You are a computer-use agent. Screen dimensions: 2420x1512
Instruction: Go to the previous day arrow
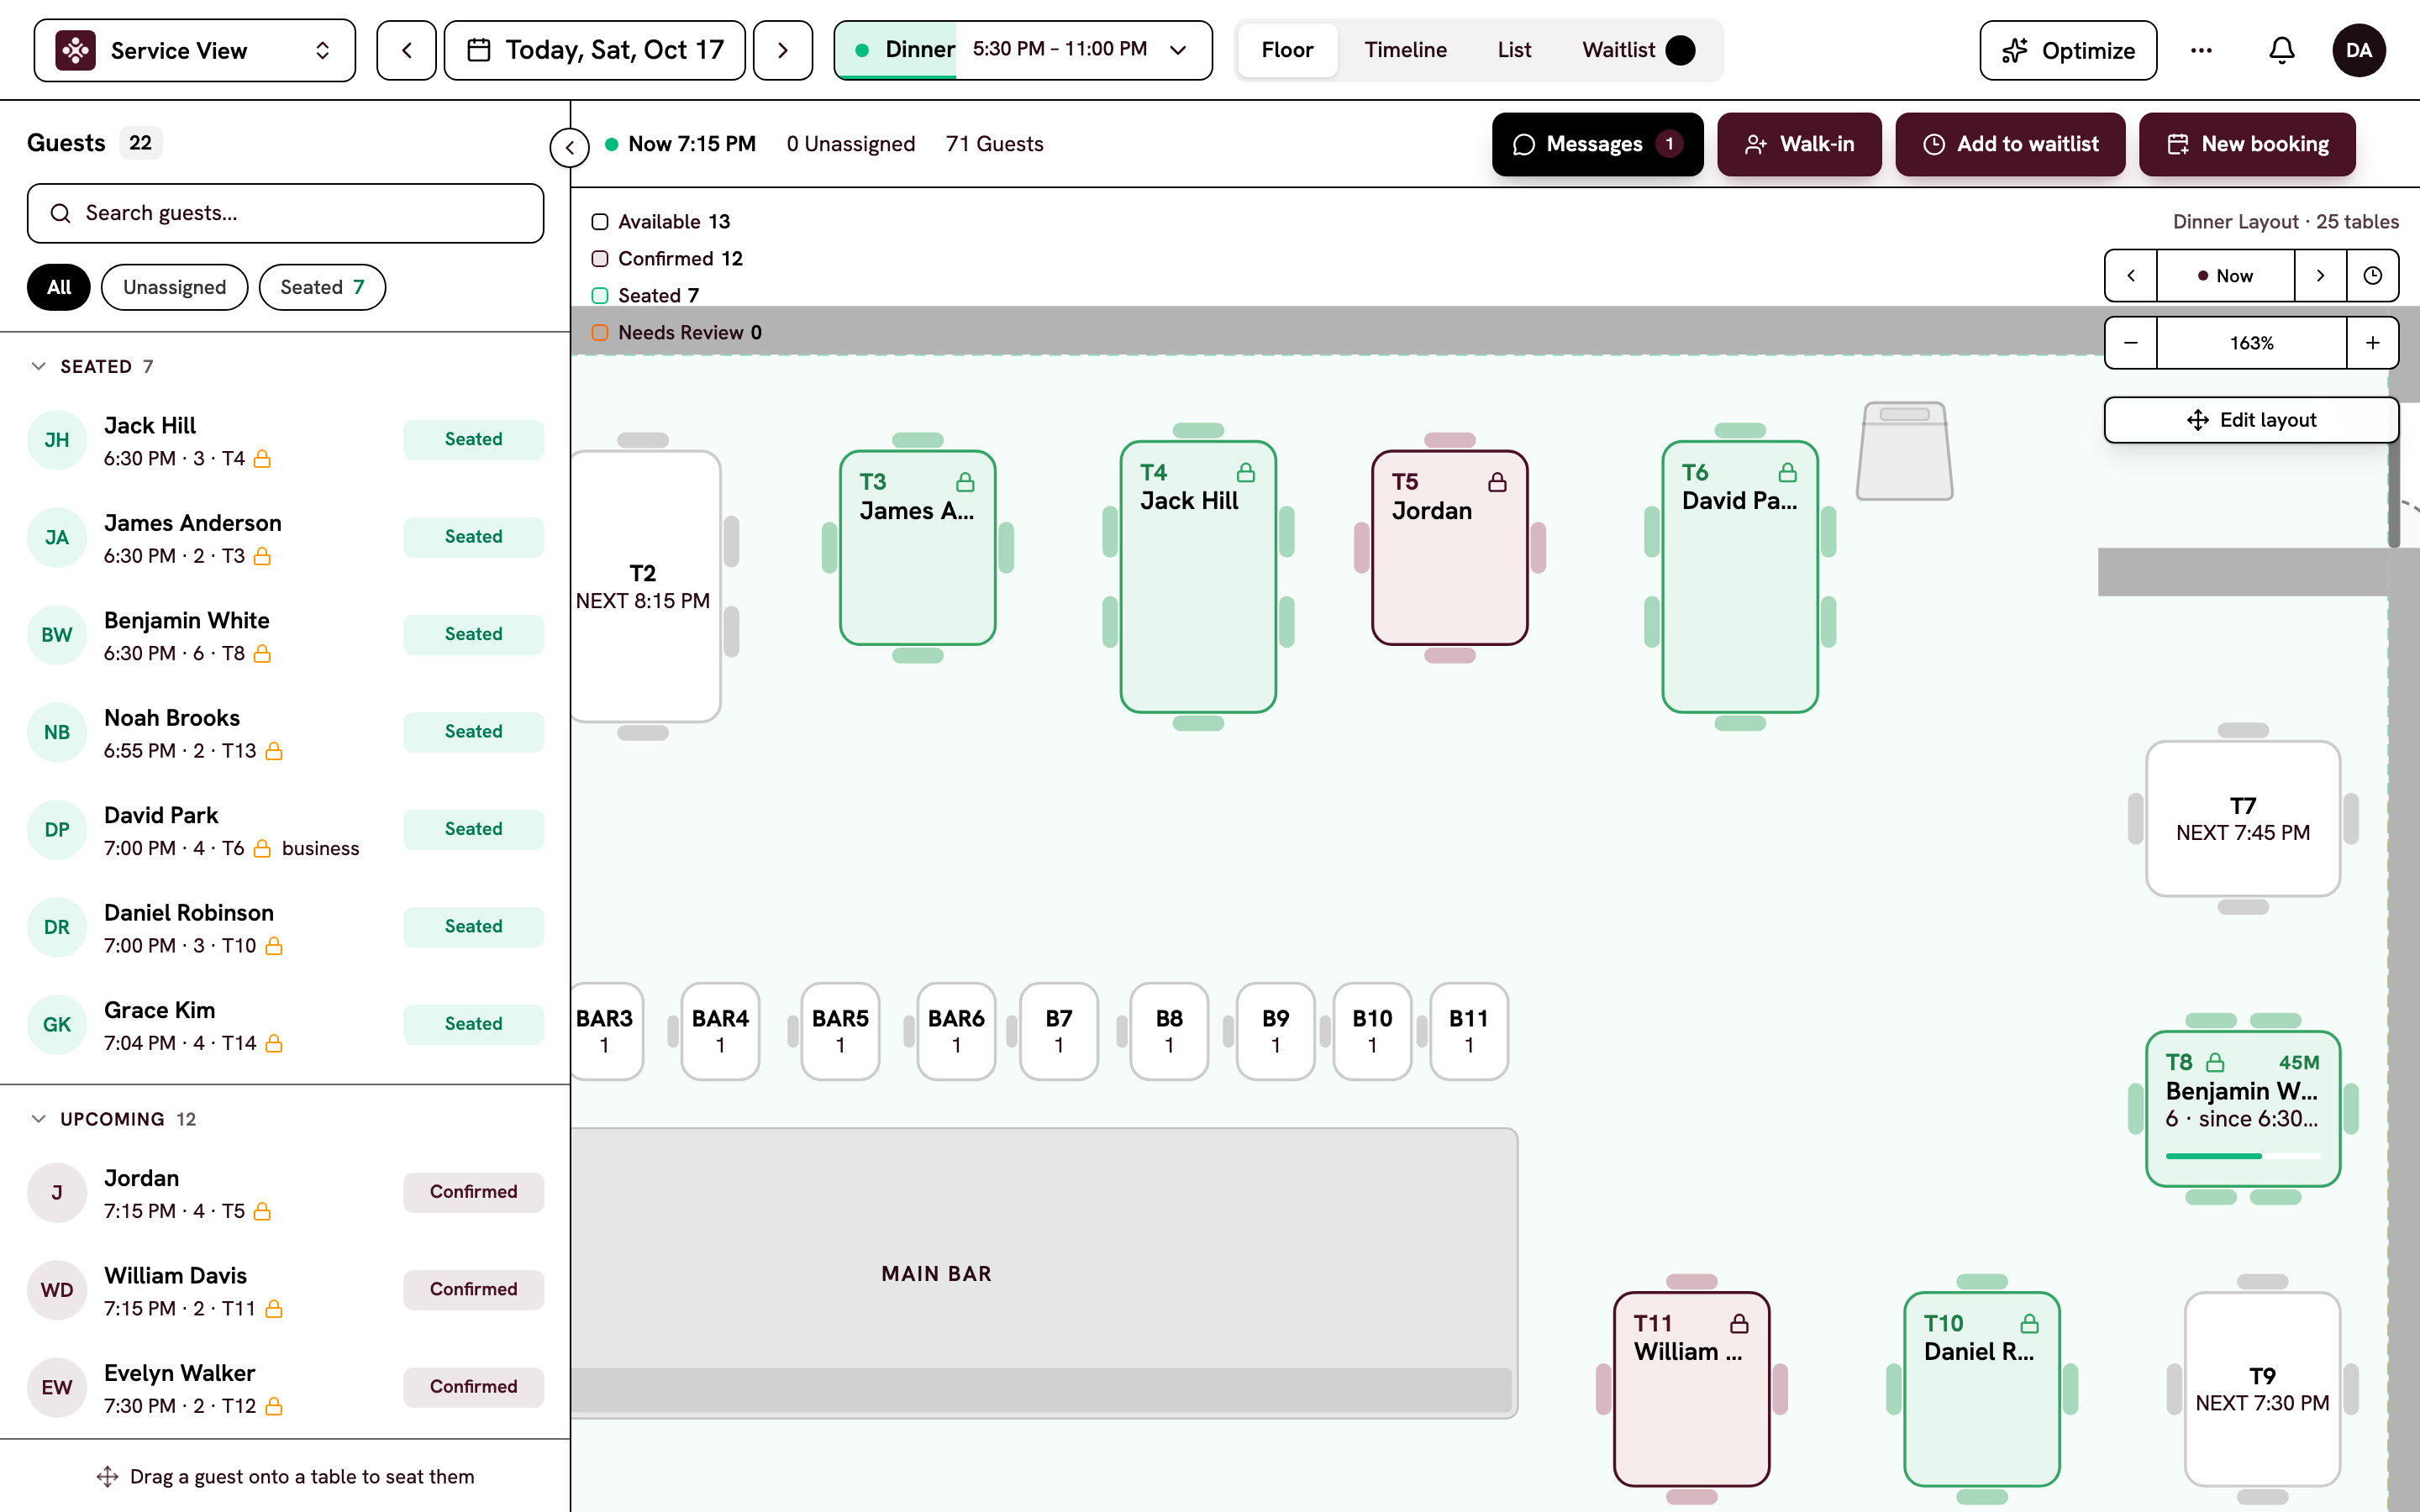406,50
